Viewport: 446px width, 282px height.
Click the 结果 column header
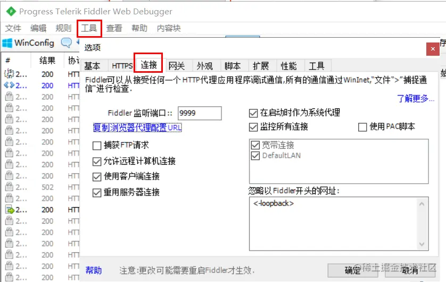(x=47, y=61)
